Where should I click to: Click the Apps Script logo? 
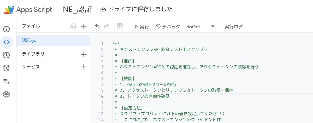(x=9, y=10)
